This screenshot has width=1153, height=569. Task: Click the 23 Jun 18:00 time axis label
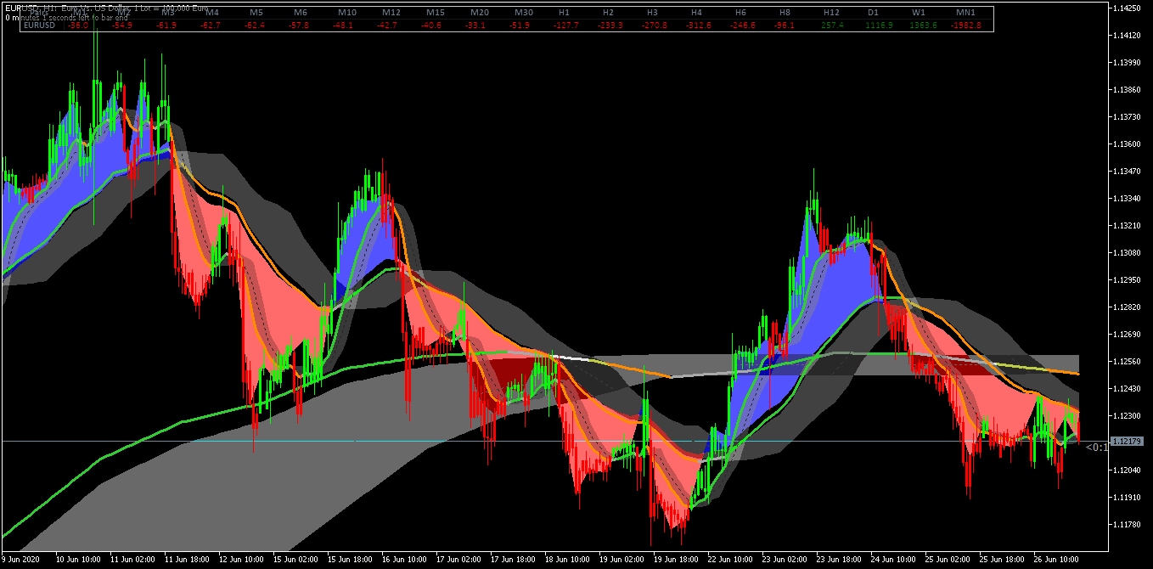tap(841, 561)
